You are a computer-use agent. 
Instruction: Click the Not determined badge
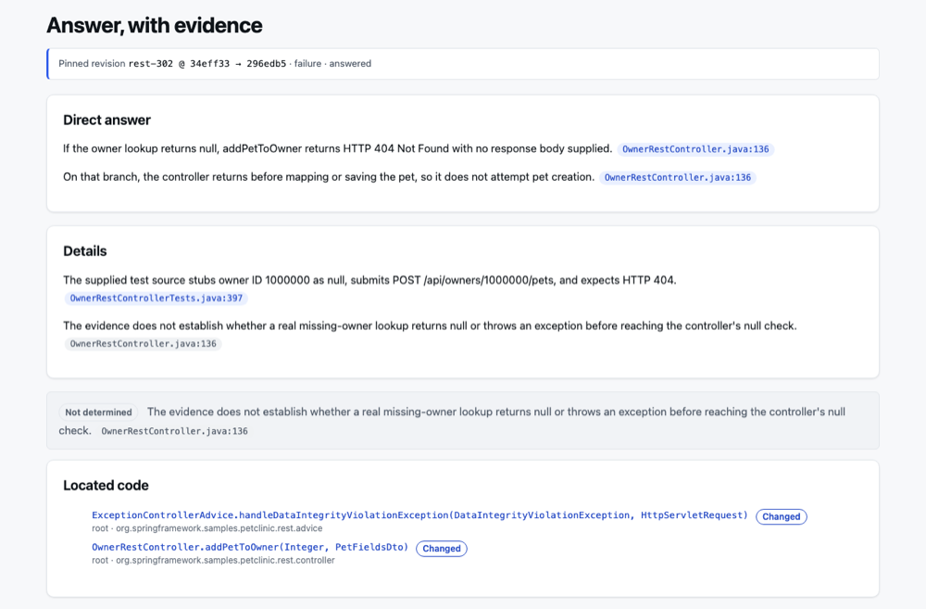point(98,412)
